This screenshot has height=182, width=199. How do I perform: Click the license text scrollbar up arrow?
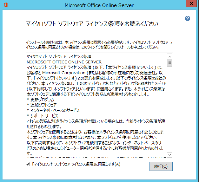click(x=170, y=56)
